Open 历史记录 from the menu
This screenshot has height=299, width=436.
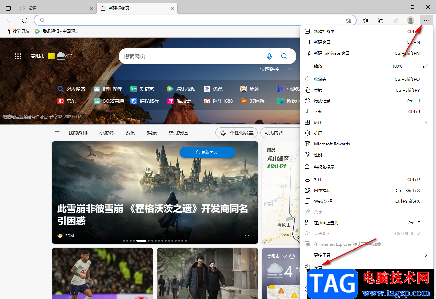coord(366,101)
